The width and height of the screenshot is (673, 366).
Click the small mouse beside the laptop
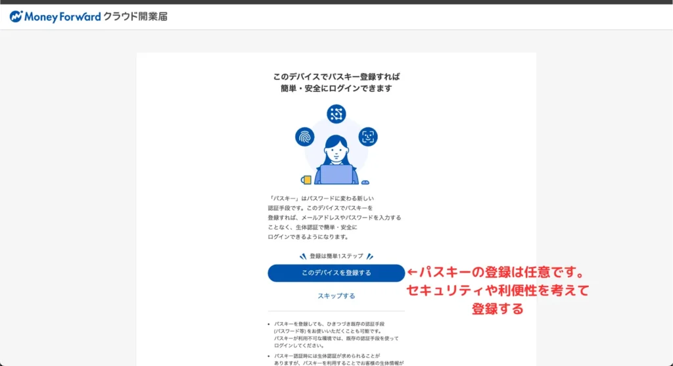coord(365,182)
